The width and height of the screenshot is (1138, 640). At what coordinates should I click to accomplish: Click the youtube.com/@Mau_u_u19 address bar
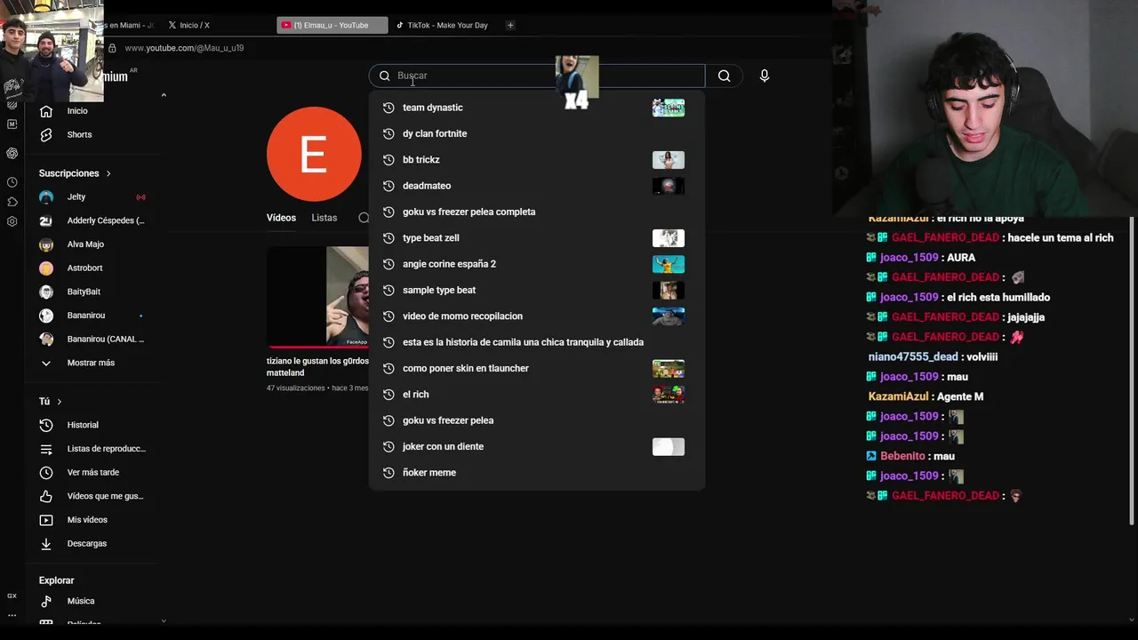[x=184, y=48]
